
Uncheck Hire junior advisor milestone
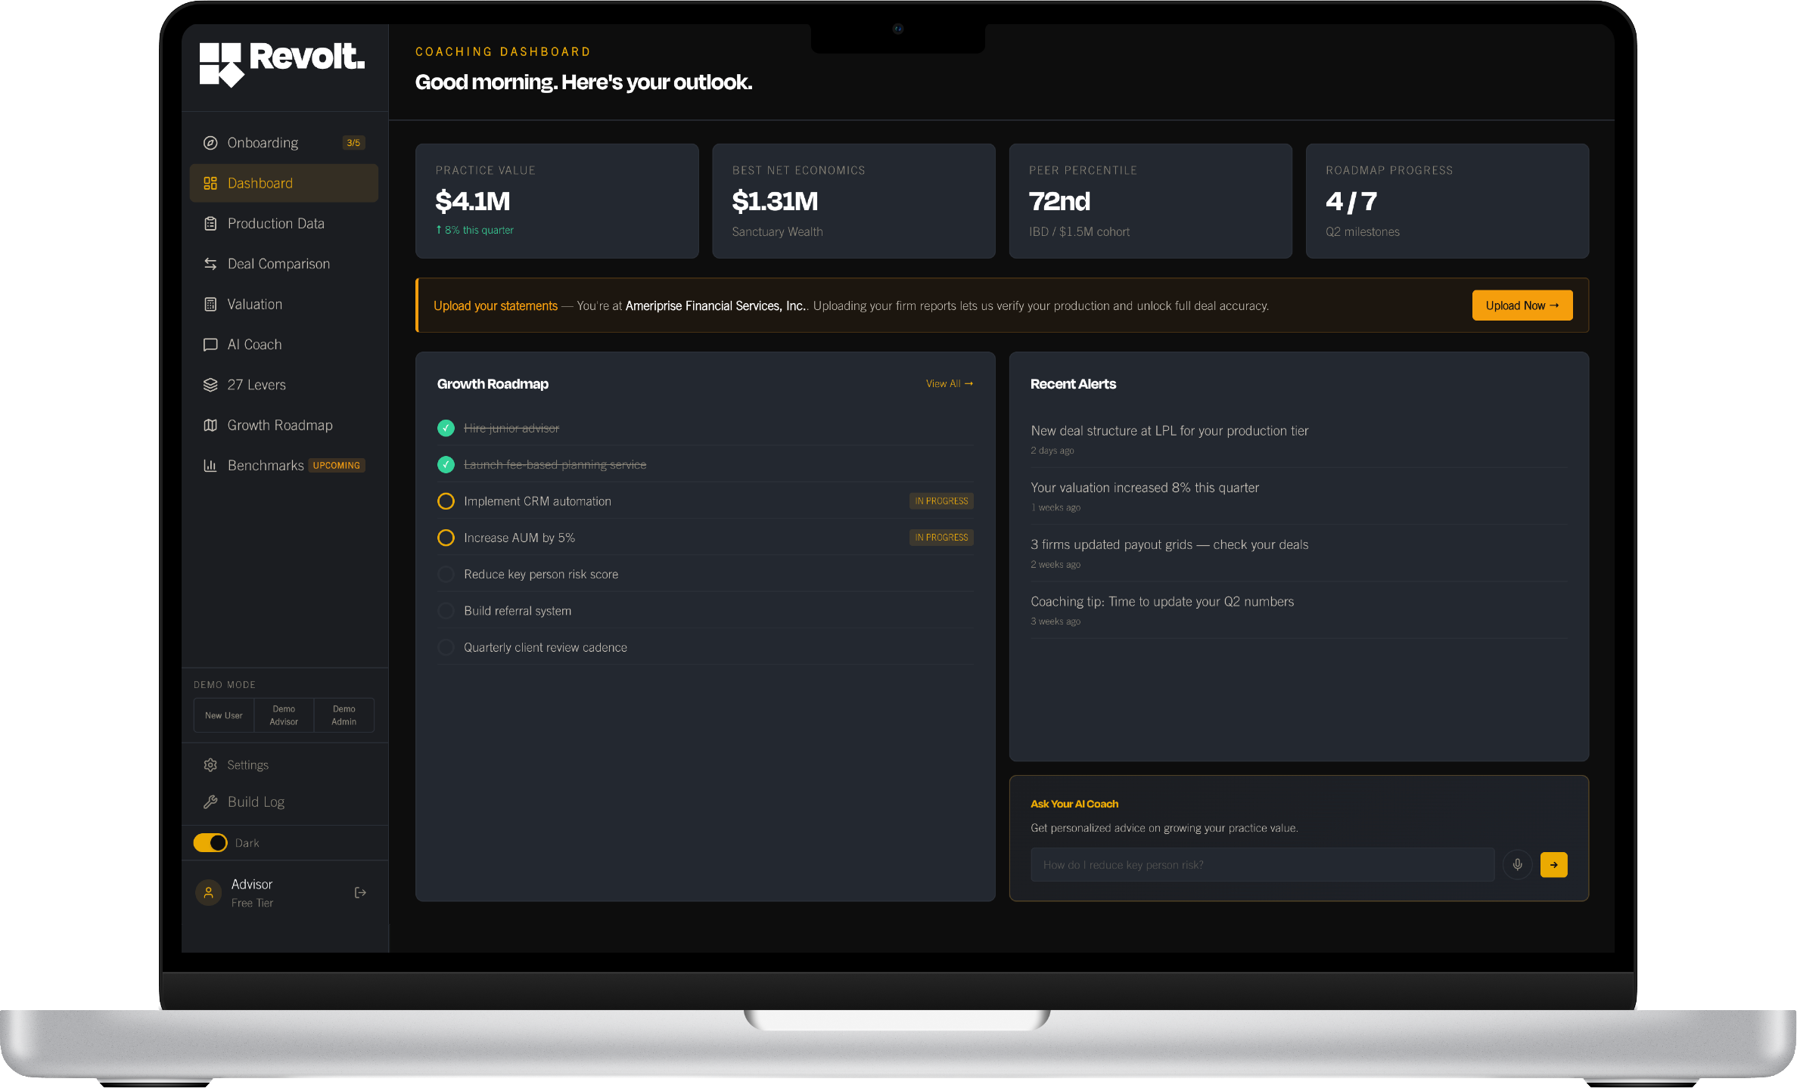446,428
